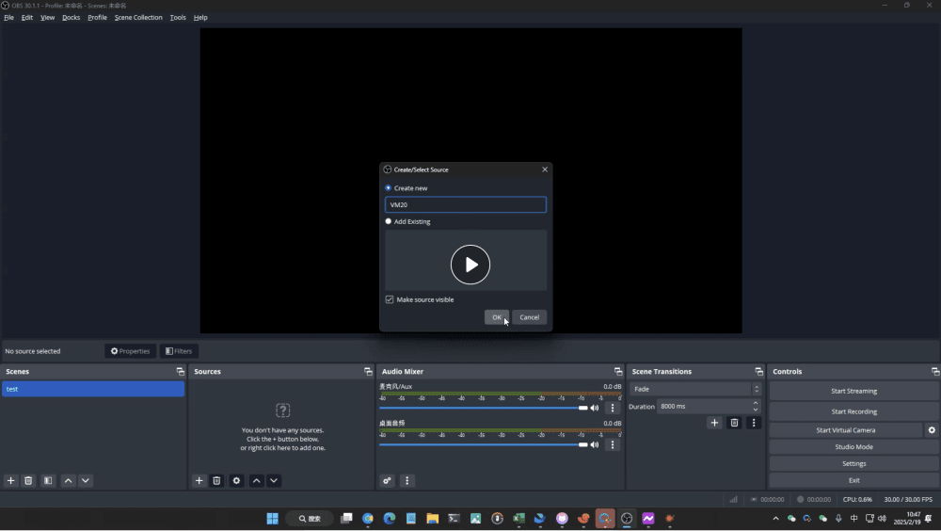The height and width of the screenshot is (531, 941).
Task: Select the test scene in the Scenes list
Action: point(93,389)
